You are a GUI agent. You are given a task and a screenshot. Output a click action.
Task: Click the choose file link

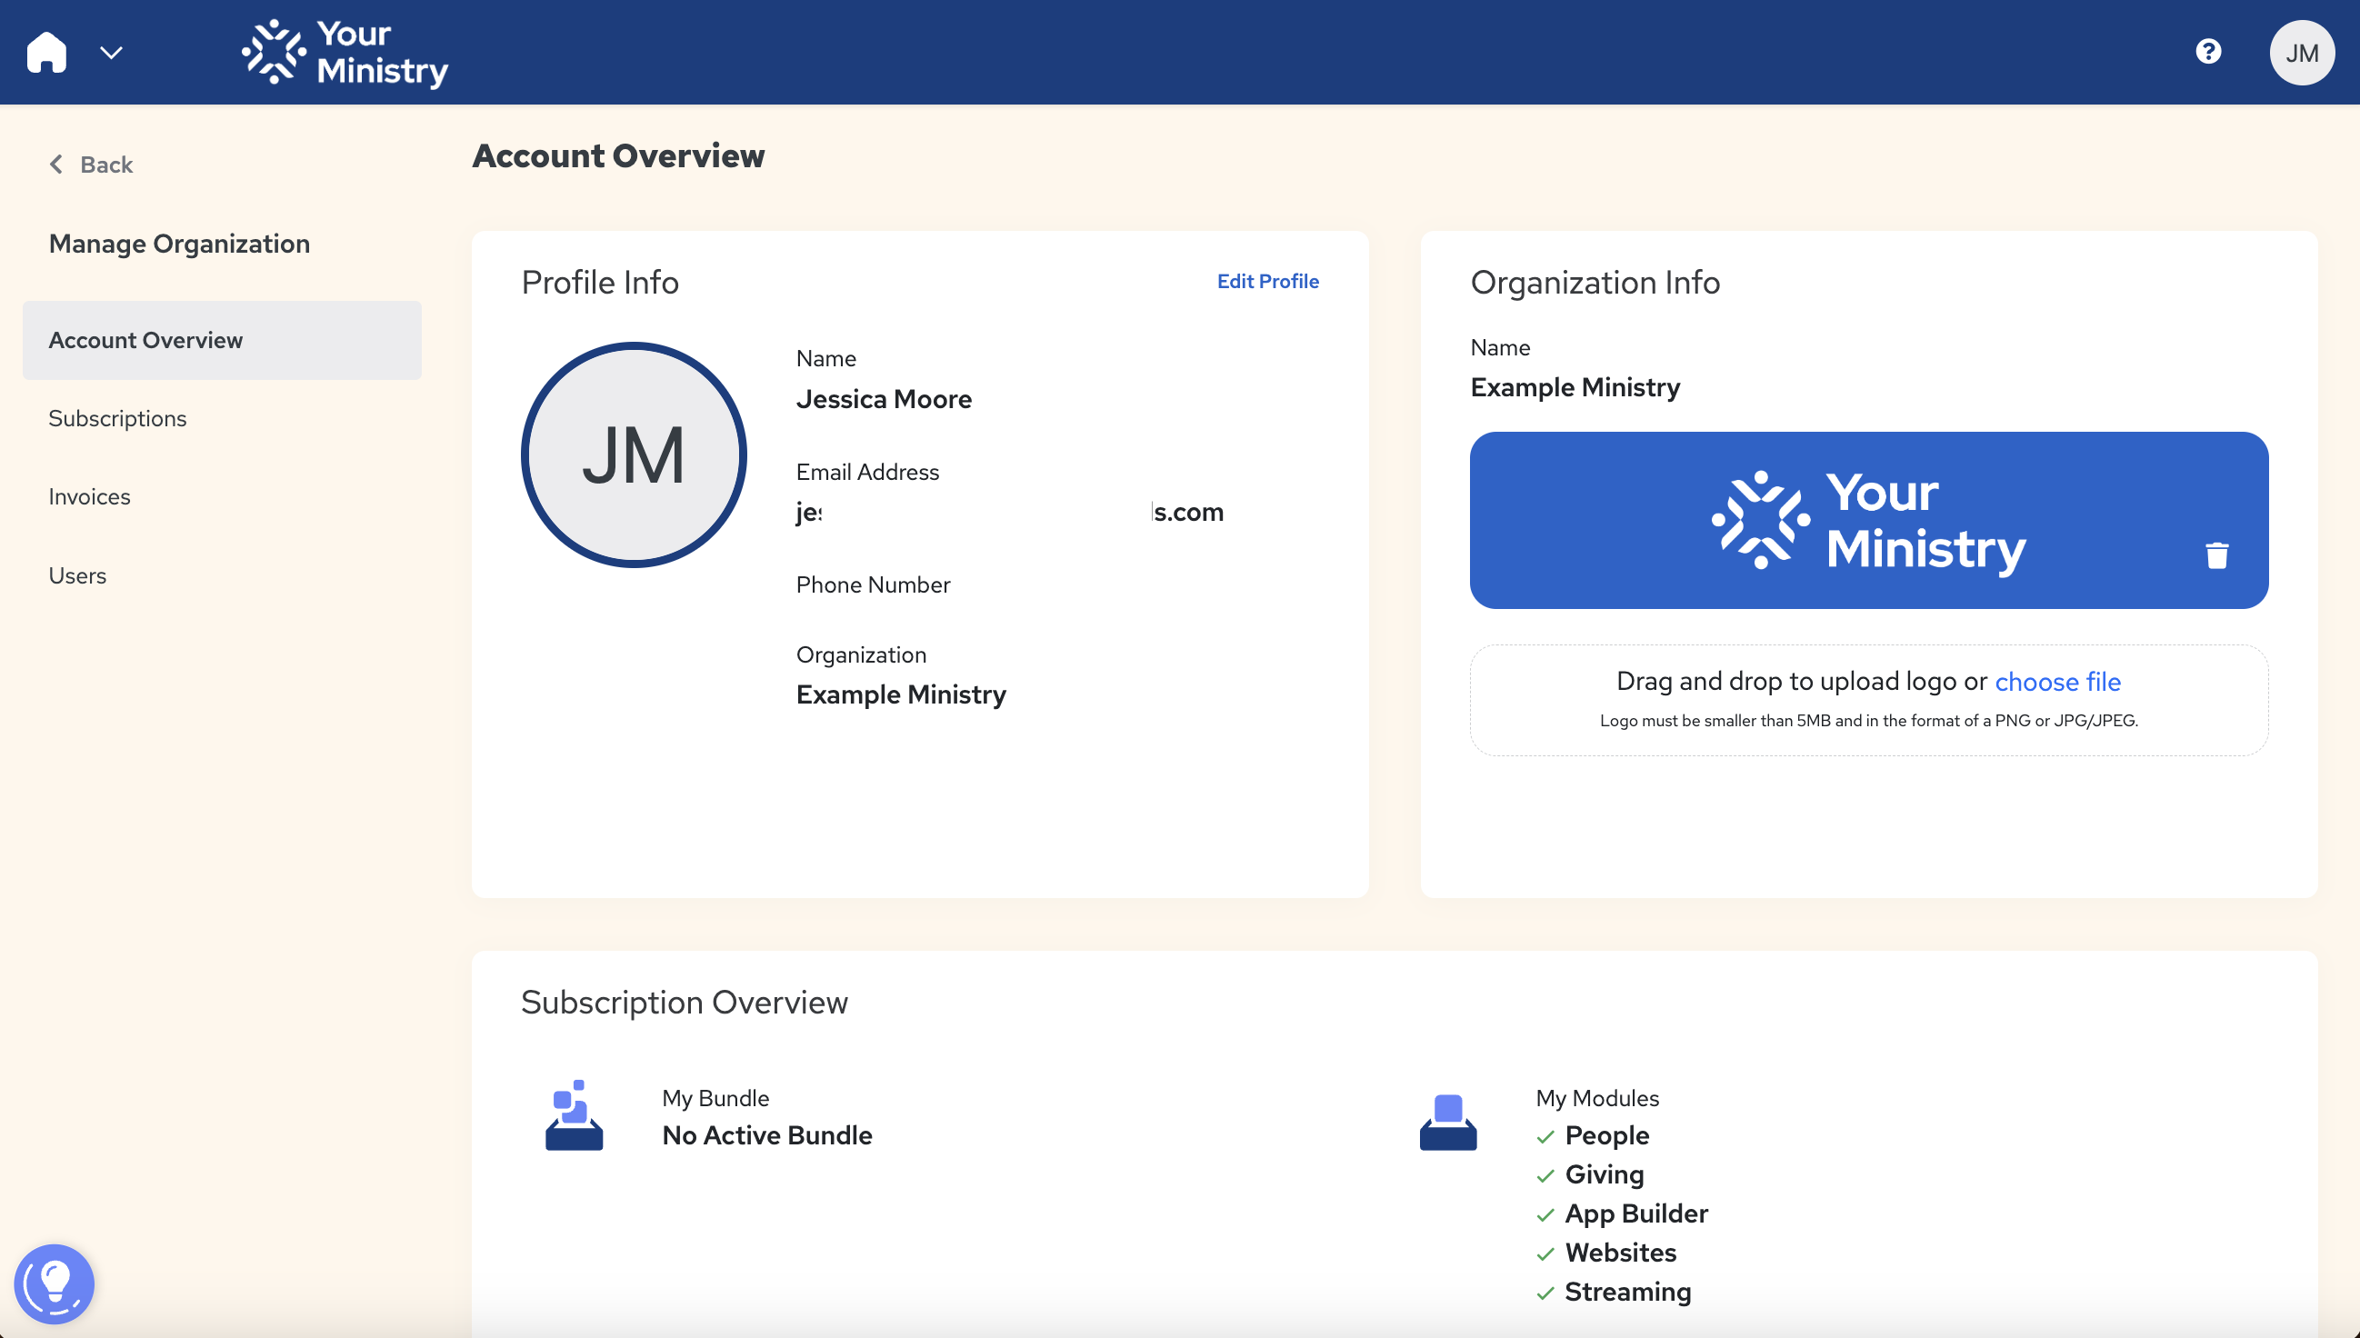pyautogui.click(x=2056, y=681)
